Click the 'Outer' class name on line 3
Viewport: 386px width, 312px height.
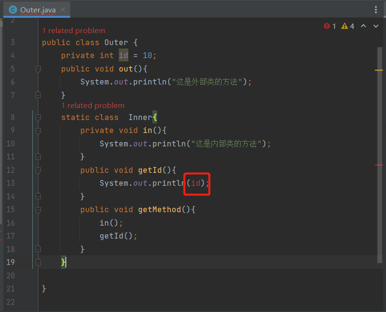coord(116,43)
